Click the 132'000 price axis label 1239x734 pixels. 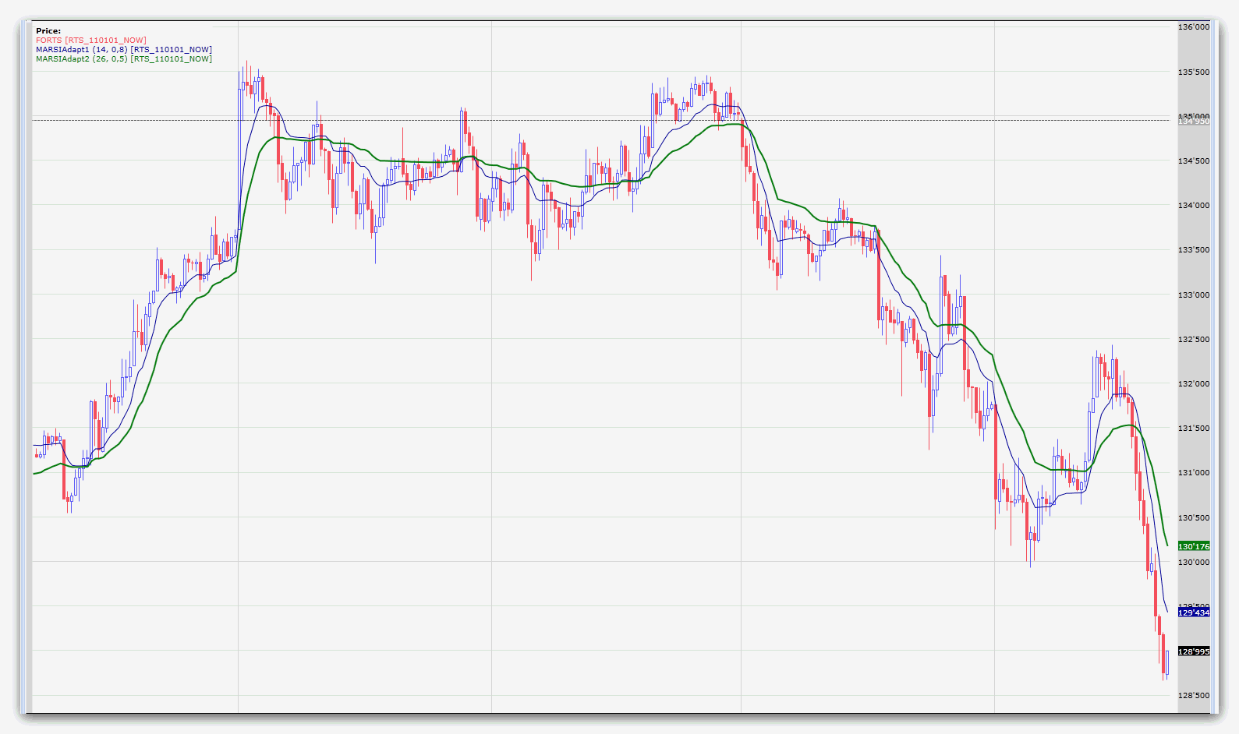point(1194,384)
